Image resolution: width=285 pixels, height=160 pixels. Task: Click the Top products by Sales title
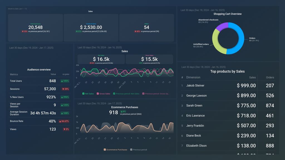click(227, 71)
